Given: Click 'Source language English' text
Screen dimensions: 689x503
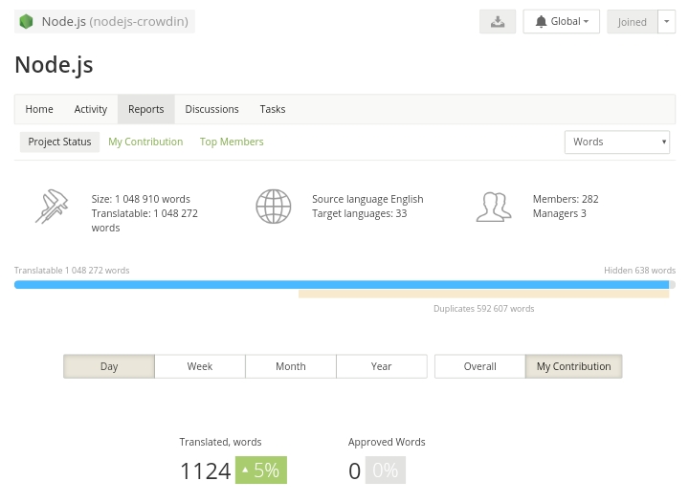Looking at the screenshot, I should (x=367, y=199).
